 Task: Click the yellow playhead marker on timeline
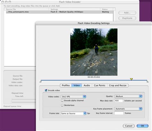[x=131, y=79]
